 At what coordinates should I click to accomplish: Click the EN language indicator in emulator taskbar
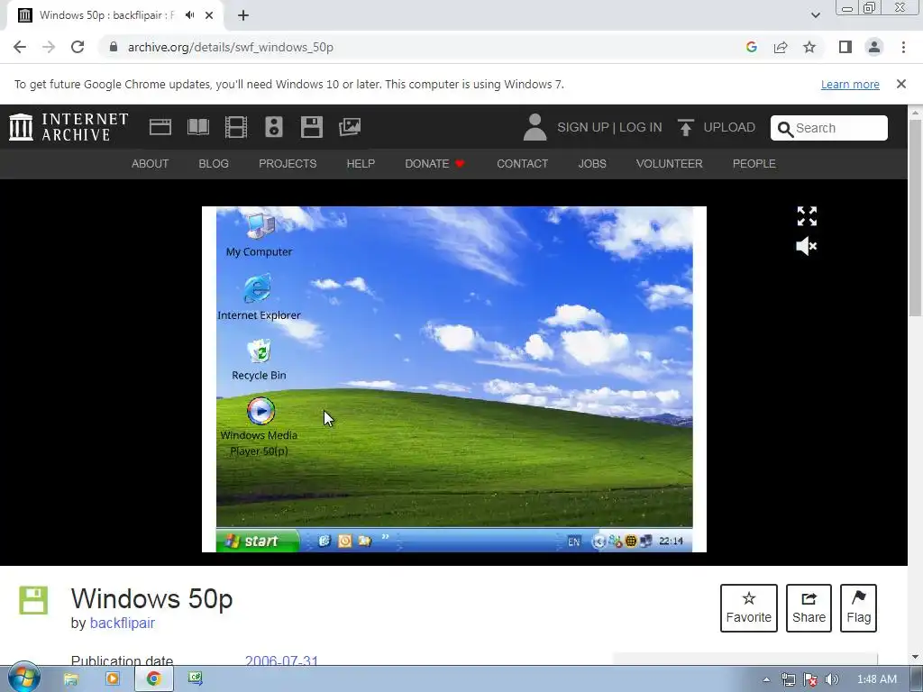point(573,542)
